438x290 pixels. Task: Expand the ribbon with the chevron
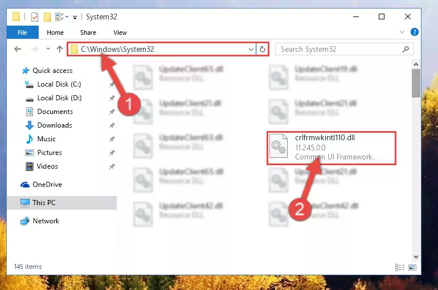pyautogui.click(x=402, y=32)
